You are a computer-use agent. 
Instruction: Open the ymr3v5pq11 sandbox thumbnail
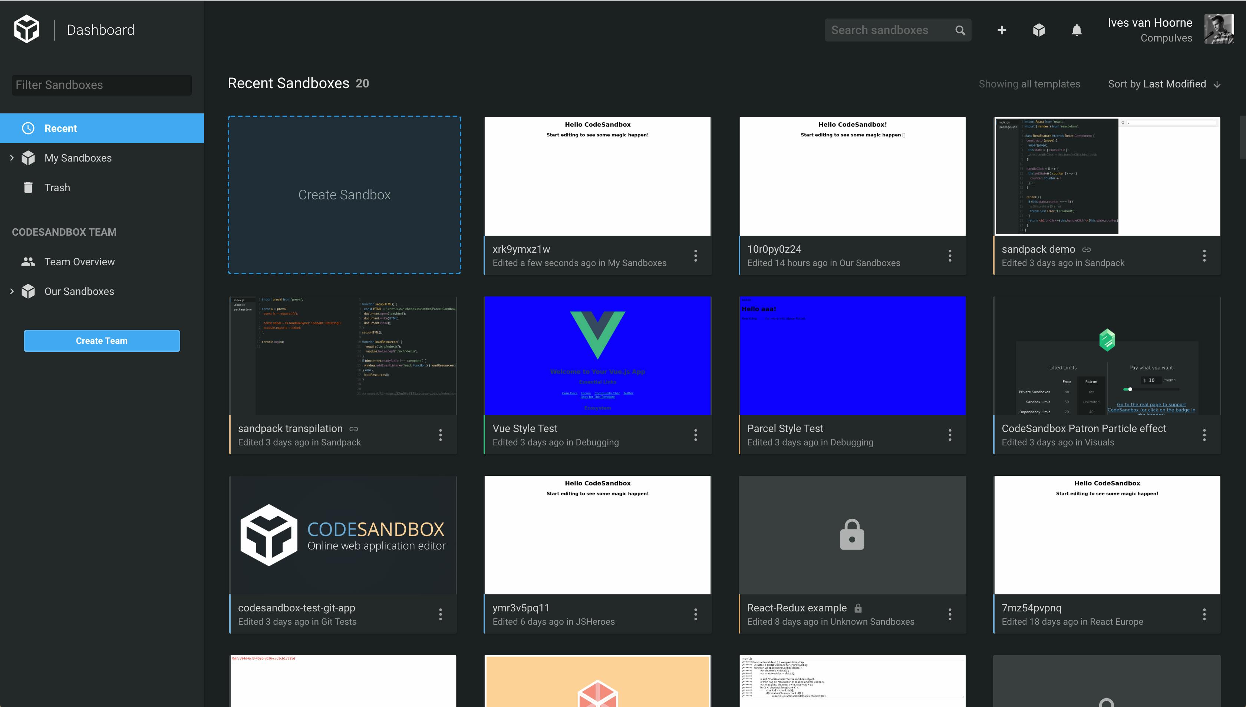pyautogui.click(x=598, y=535)
